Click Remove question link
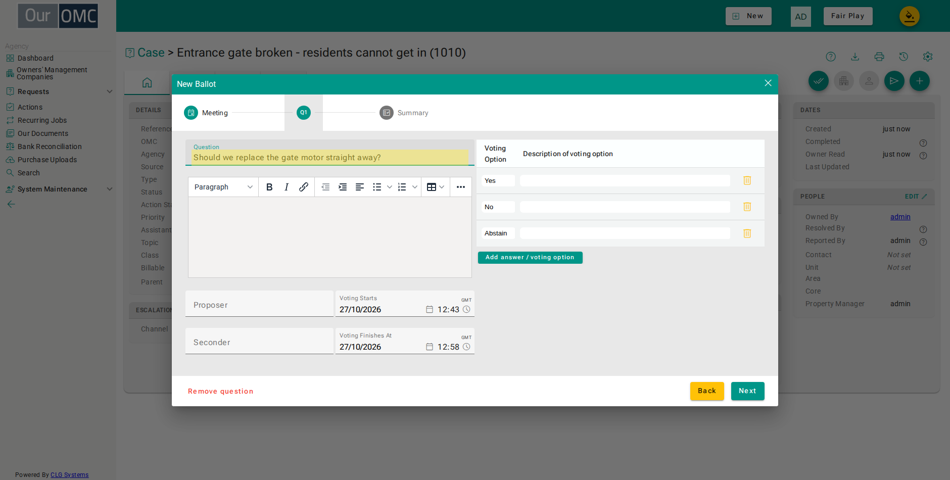 221,392
